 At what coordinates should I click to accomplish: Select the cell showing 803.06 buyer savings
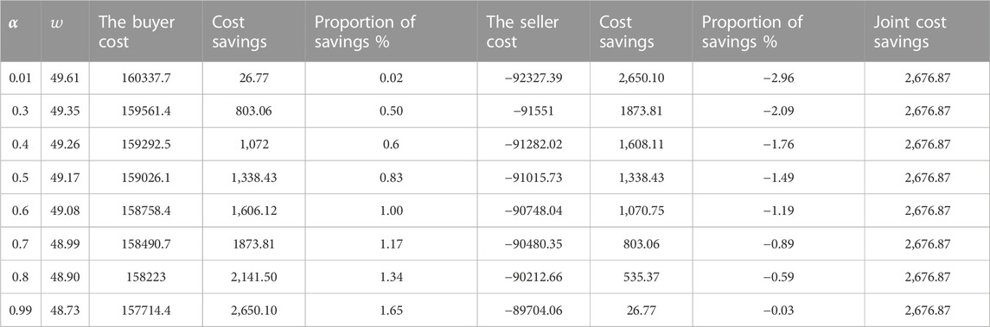click(254, 111)
